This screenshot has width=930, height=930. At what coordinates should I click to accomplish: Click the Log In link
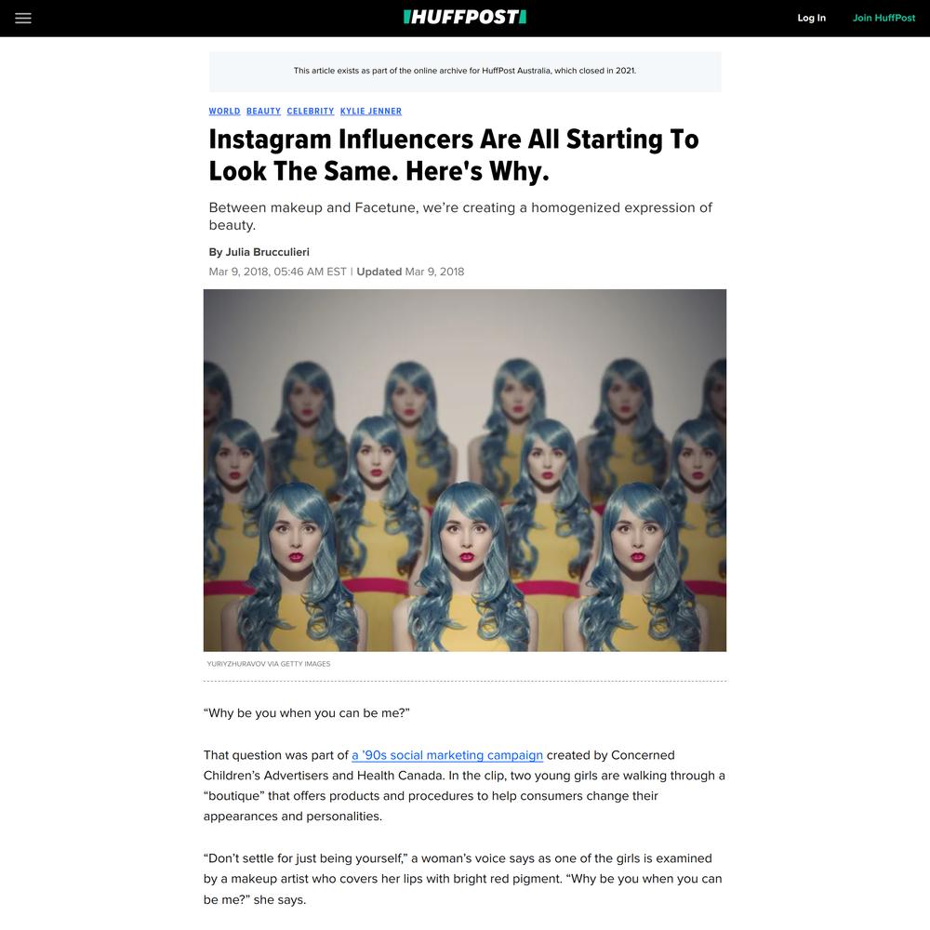811,18
